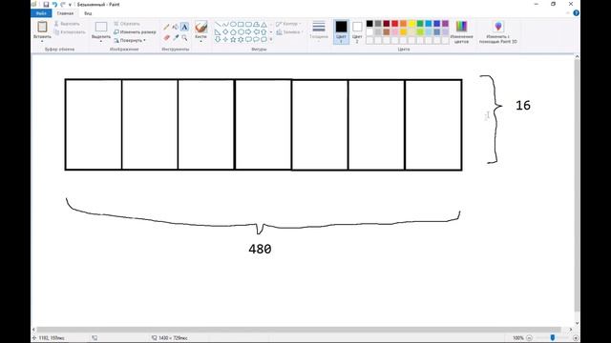Screen dimensions: 611x343
Task: Collapse the ribbon with the chevron
Action: (568, 13)
